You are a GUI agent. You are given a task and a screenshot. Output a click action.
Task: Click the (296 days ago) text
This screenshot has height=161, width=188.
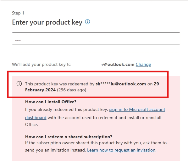(72, 90)
